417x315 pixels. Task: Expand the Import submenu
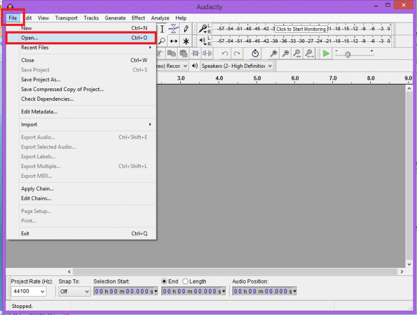87,124
